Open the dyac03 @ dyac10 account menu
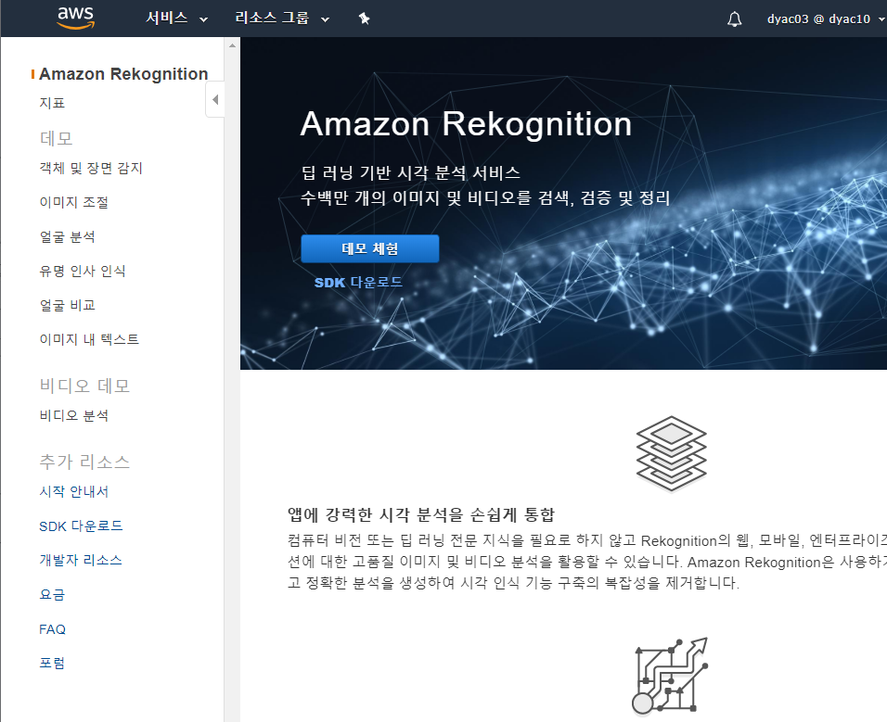The width and height of the screenshot is (887, 722). coord(826,19)
